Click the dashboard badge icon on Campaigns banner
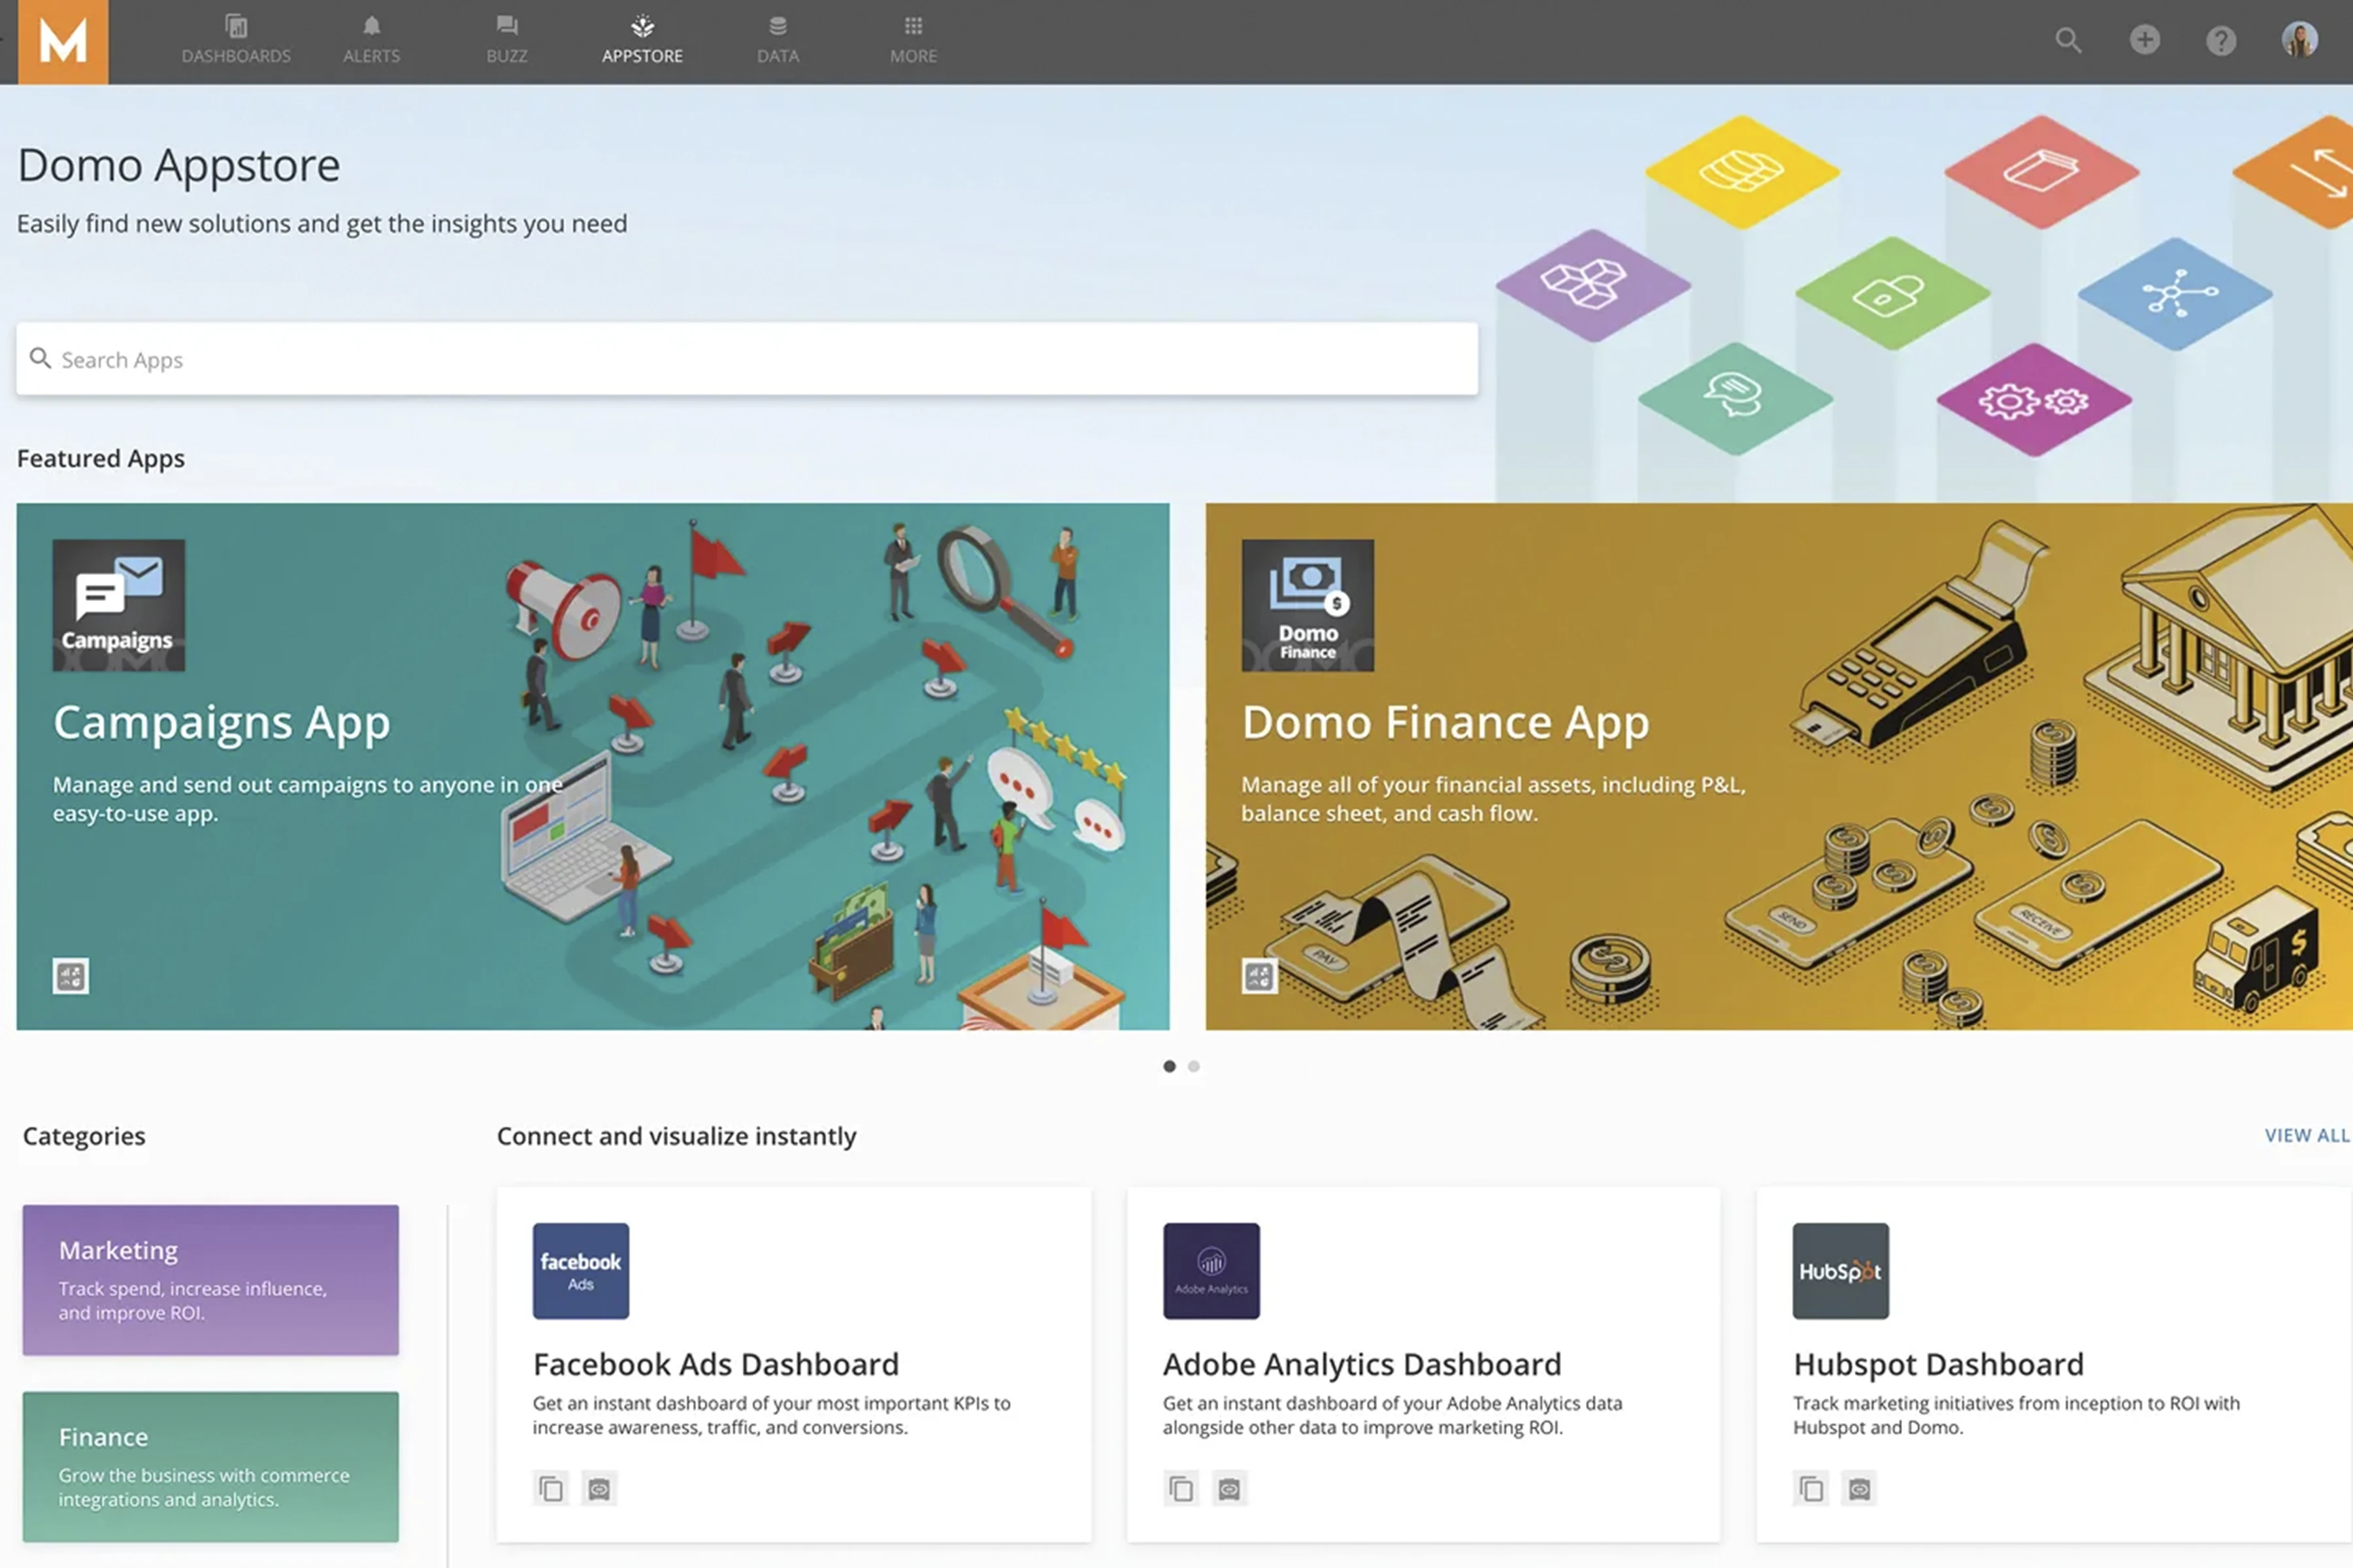This screenshot has width=2353, height=1568. coord(71,976)
